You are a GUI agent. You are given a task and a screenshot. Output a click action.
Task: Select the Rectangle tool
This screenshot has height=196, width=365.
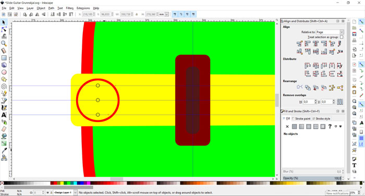[4, 58]
